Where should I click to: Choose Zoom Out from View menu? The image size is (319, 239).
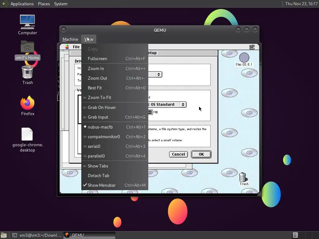pos(115,78)
